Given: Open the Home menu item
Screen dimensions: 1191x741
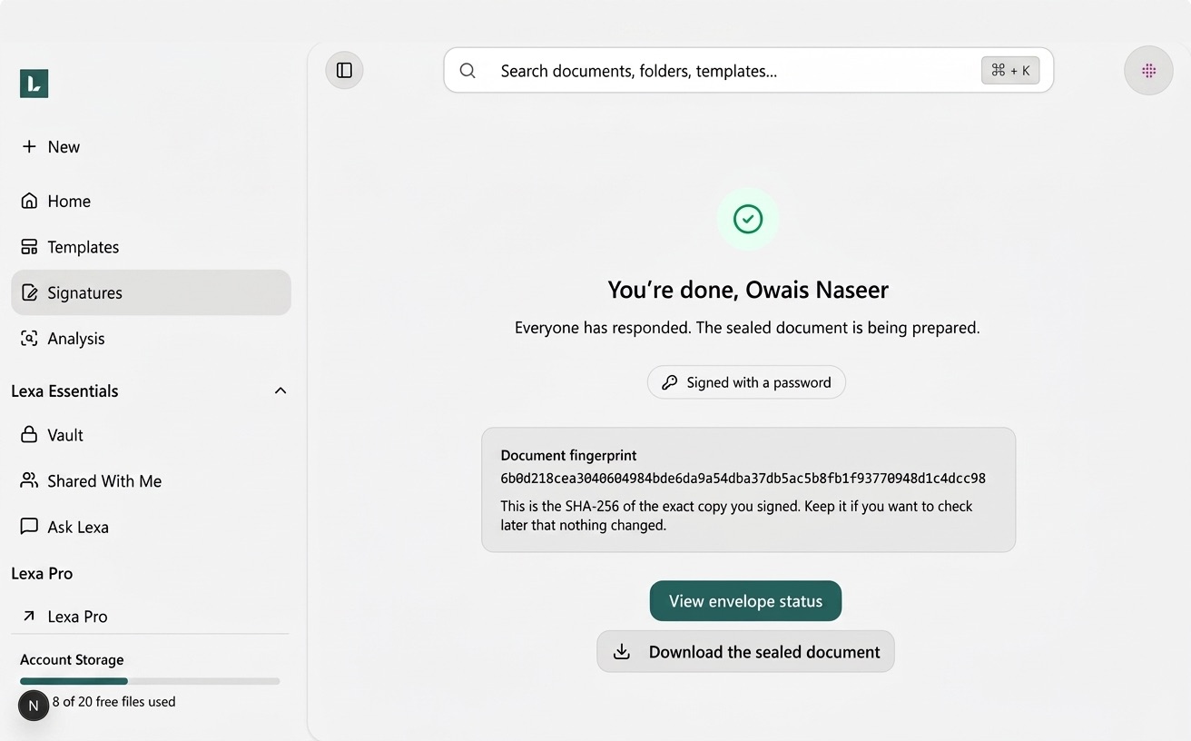Looking at the screenshot, I should [151, 201].
